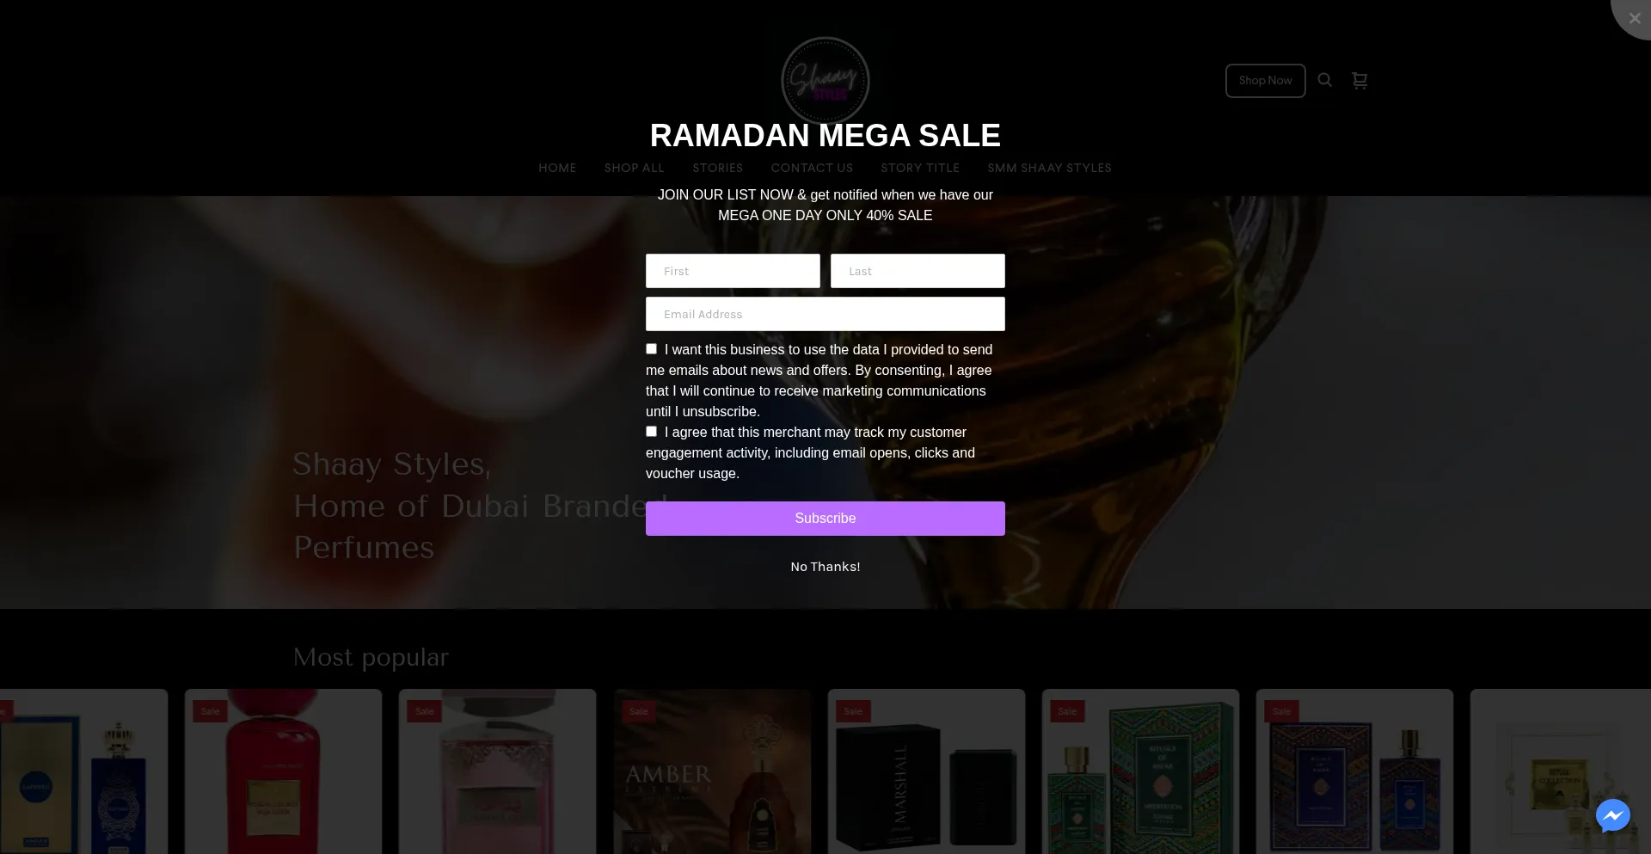Click the Shaay Styles circular logo
The width and height of the screenshot is (1651, 854).
click(825, 81)
